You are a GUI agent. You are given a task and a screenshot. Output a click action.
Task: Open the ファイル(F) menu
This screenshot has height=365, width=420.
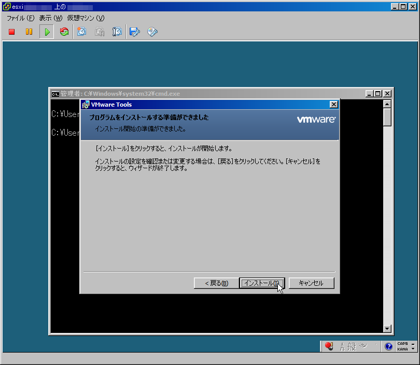pyautogui.click(x=21, y=18)
